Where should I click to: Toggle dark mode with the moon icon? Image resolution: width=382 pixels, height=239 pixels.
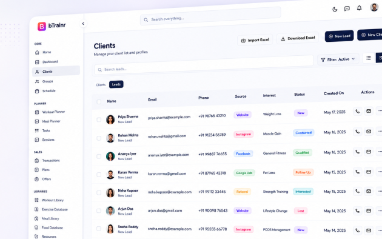tap(335, 10)
